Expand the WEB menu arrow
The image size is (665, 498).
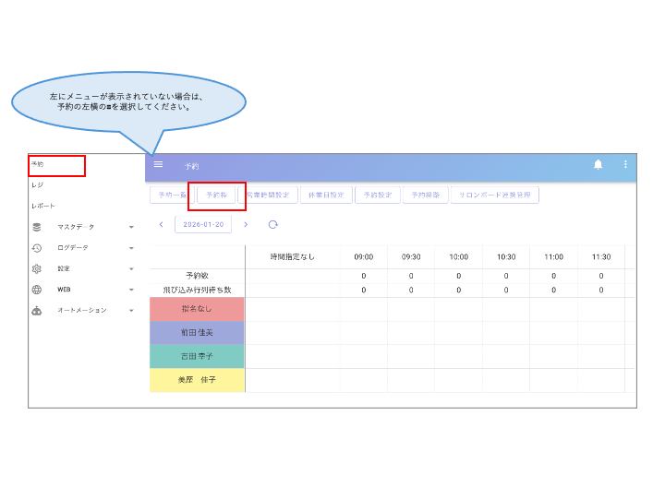(x=131, y=290)
